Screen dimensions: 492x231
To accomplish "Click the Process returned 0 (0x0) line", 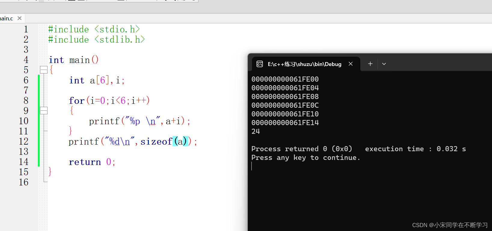I will (x=302, y=149).
